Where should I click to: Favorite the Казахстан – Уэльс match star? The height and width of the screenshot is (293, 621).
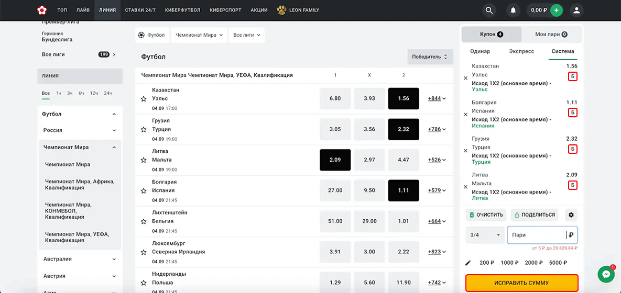pos(144,98)
